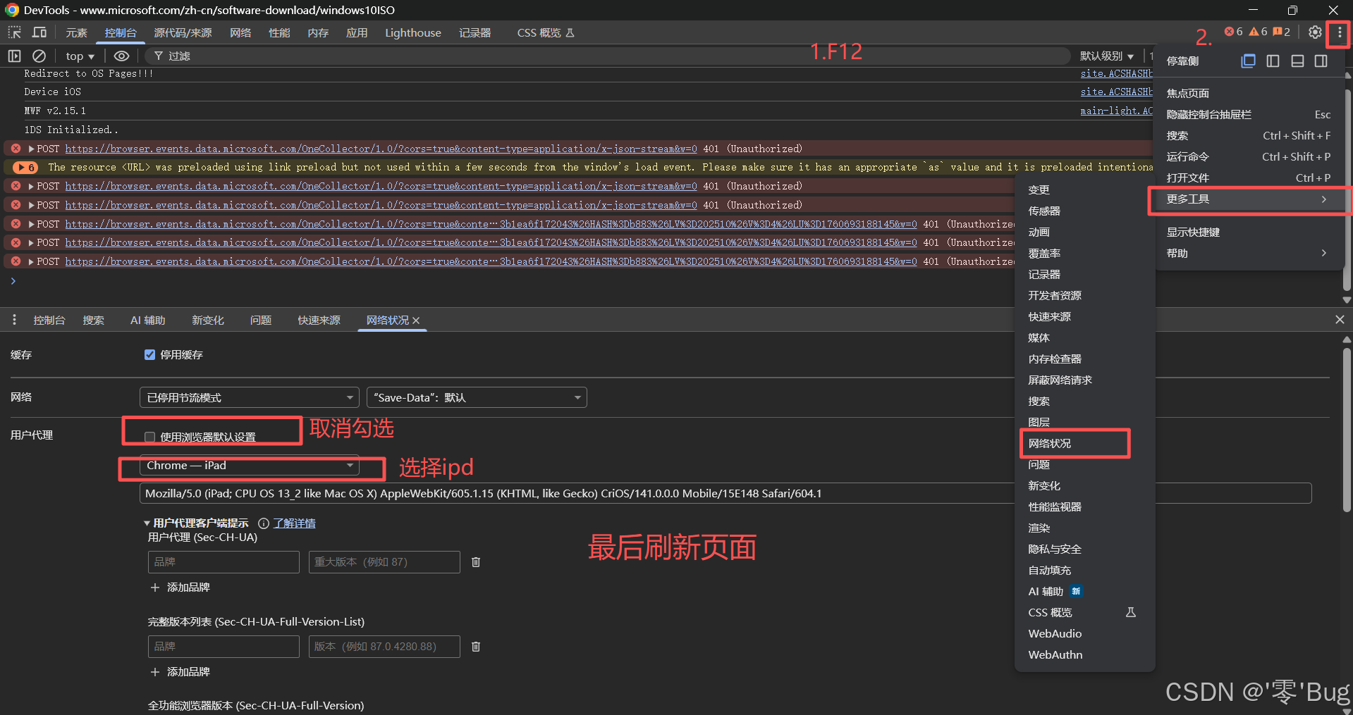Image resolution: width=1353 pixels, height=715 pixels.
Task: Clear the console with the ban icon
Action: (x=39, y=56)
